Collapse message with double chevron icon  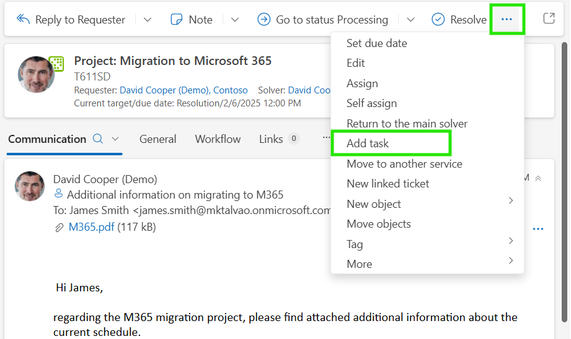click(x=538, y=178)
